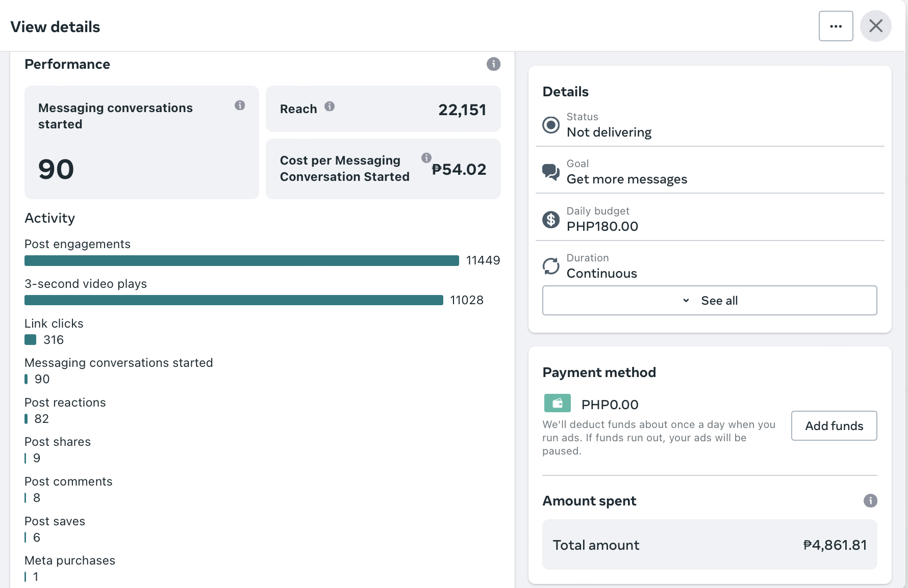Click the Post engagements bar
The image size is (908, 588).
click(242, 261)
